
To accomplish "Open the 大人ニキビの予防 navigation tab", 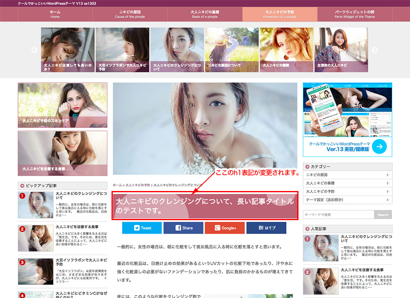I will click(x=280, y=14).
